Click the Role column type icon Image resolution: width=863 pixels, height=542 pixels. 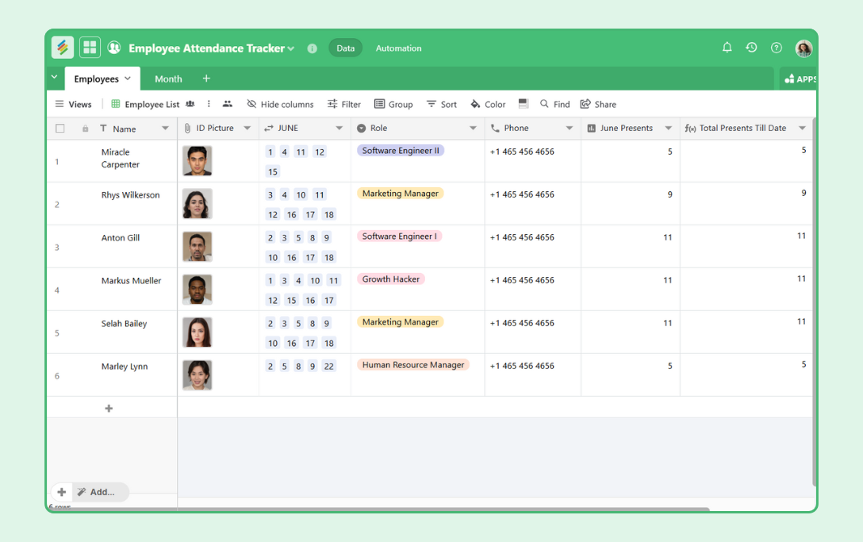pyautogui.click(x=361, y=129)
